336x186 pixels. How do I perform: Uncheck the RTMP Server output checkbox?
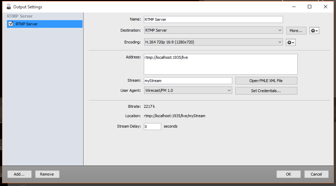(11, 24)
